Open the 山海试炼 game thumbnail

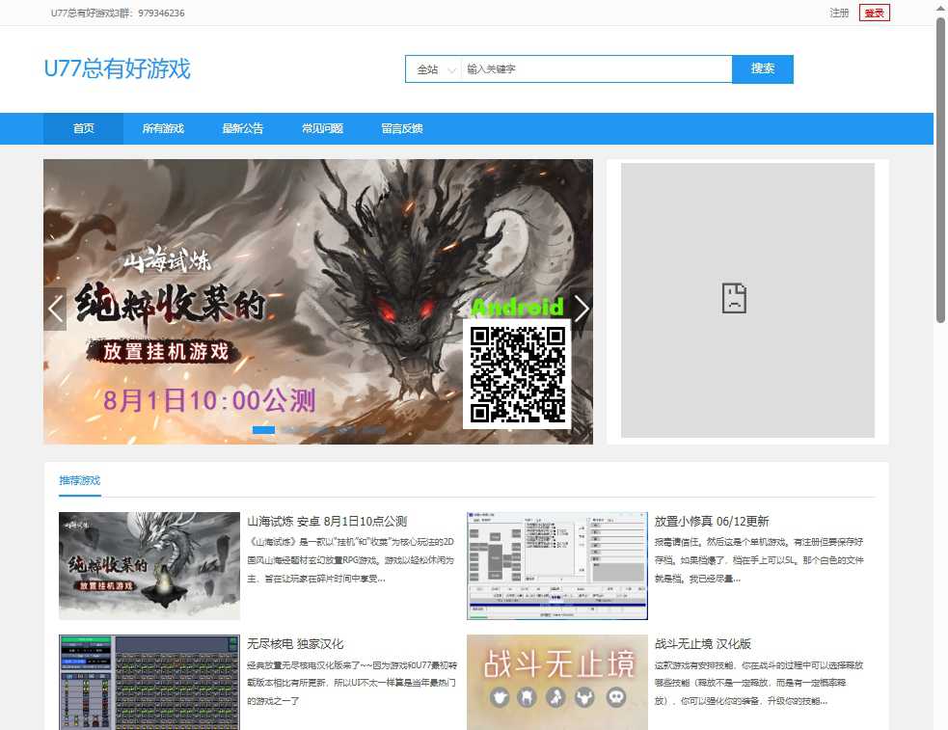149,565
